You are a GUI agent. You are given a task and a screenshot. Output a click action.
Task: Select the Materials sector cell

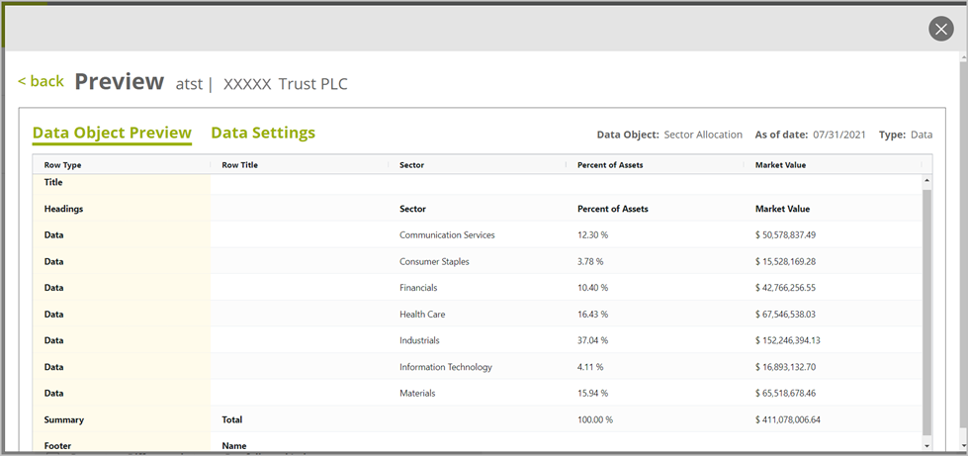pyautogui.click(x=417, y=393)
